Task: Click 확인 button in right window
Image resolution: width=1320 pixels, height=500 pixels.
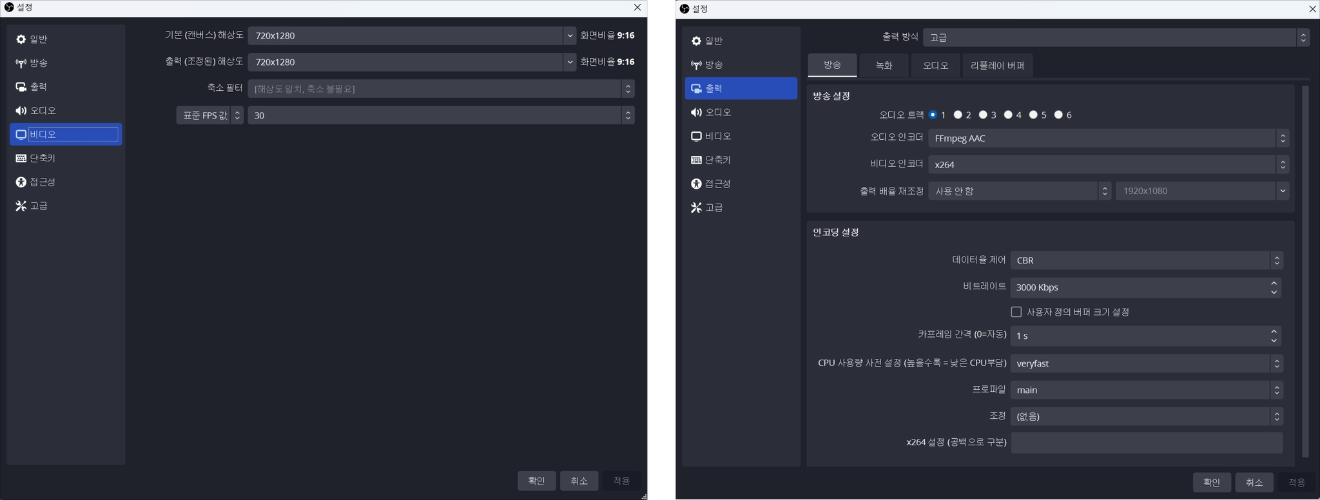Action: point(1212,482)
